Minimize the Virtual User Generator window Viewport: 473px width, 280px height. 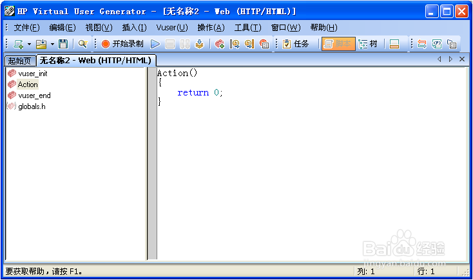432,12
